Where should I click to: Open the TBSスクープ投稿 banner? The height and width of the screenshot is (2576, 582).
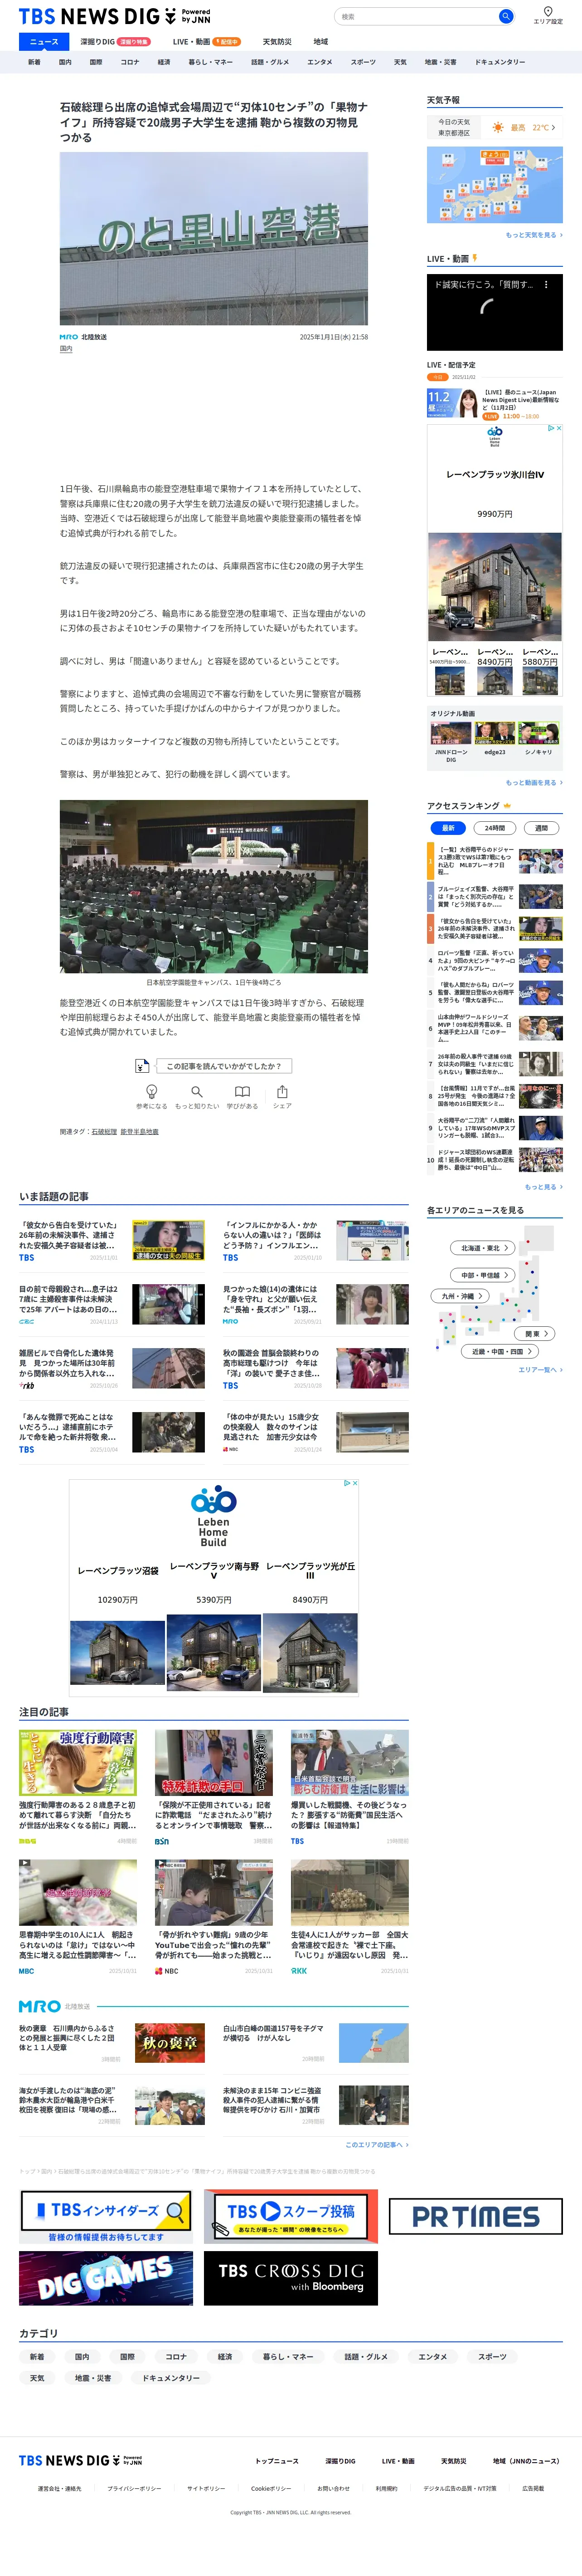pyautogui.click(x=291, y=2216)
